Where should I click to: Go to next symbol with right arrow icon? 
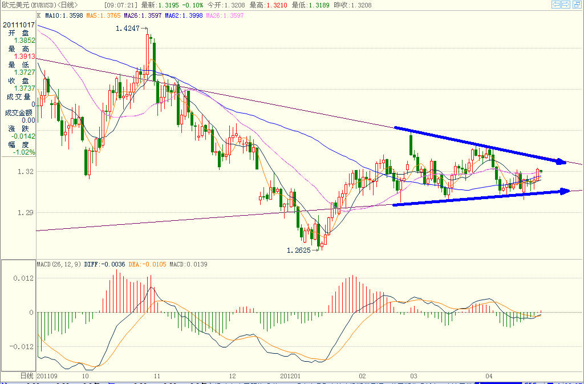pos(565,5)
